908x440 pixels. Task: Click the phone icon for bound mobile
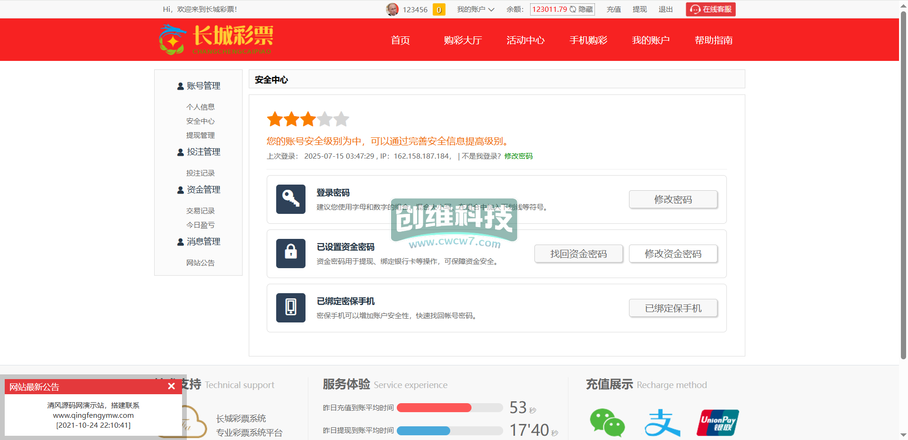click(291, 308)
